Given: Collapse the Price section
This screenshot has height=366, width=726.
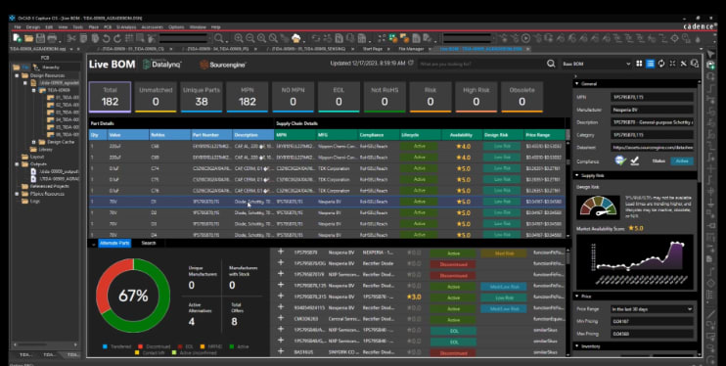Looking at the screenshot, I should (x=577, y=297).
